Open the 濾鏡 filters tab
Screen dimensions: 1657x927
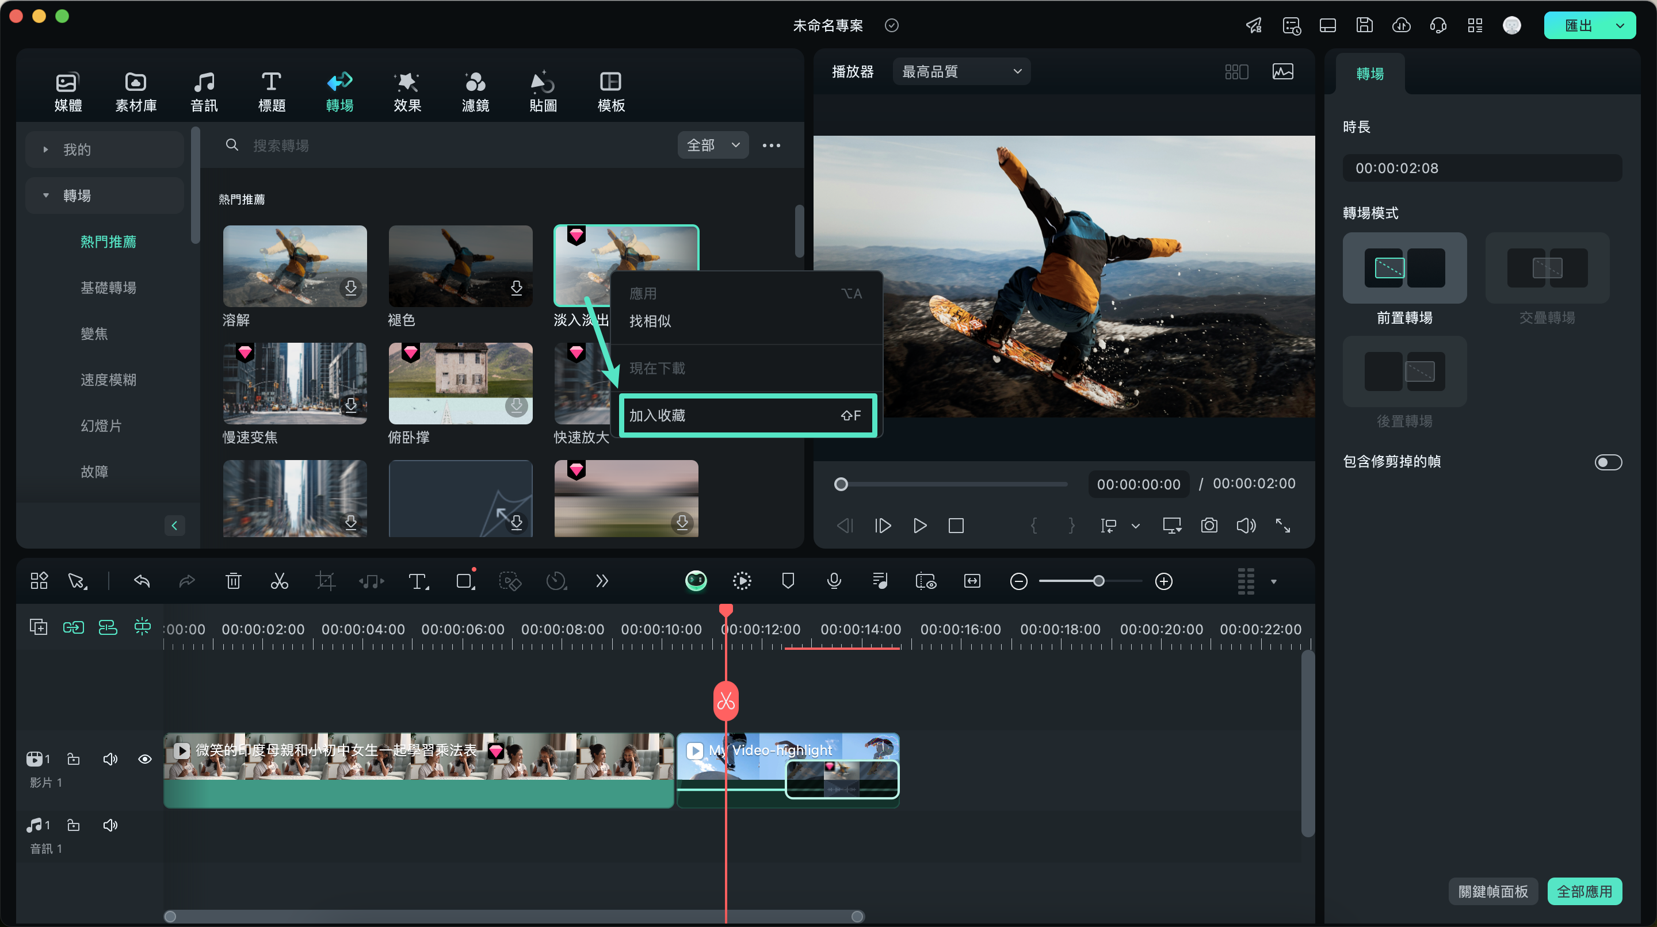[475, 92]
